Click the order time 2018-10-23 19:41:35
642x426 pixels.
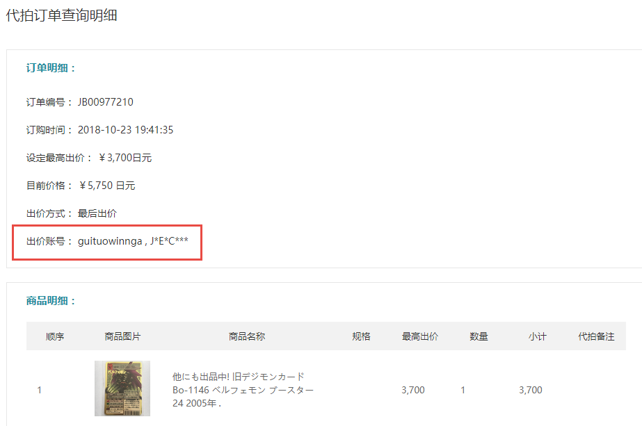point(126,130)
